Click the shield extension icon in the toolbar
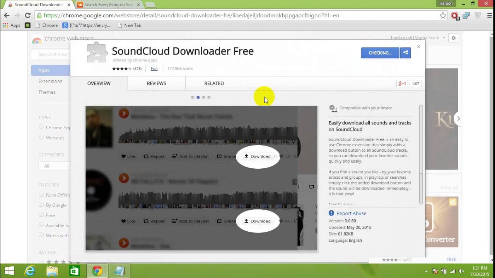The height and width of the screenshot is (278, 495). click(x=478, y=16)
